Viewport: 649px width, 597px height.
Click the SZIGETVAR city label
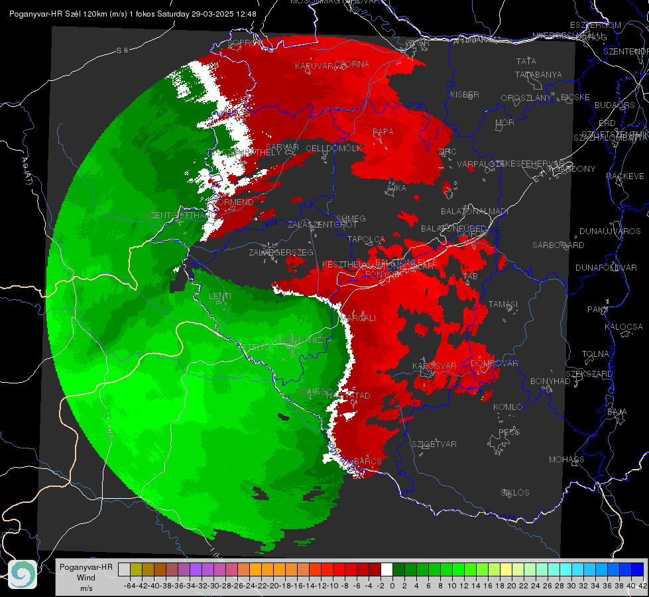(434, 444)
